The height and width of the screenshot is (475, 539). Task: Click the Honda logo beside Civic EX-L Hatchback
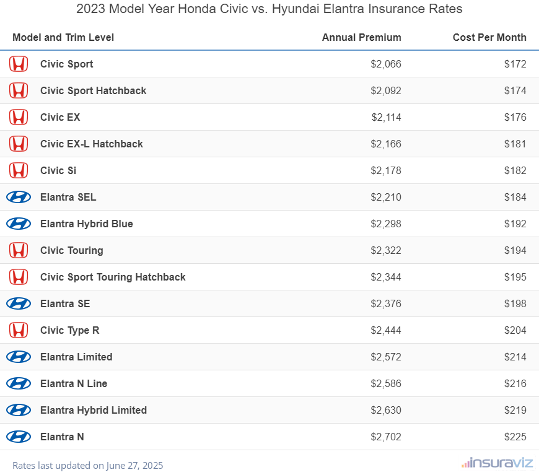click(19, 144)
